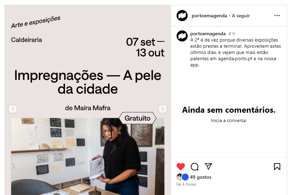Open liker avatars next to likes count
Viewport: 292px width, 195px height.
click(182, 177)
